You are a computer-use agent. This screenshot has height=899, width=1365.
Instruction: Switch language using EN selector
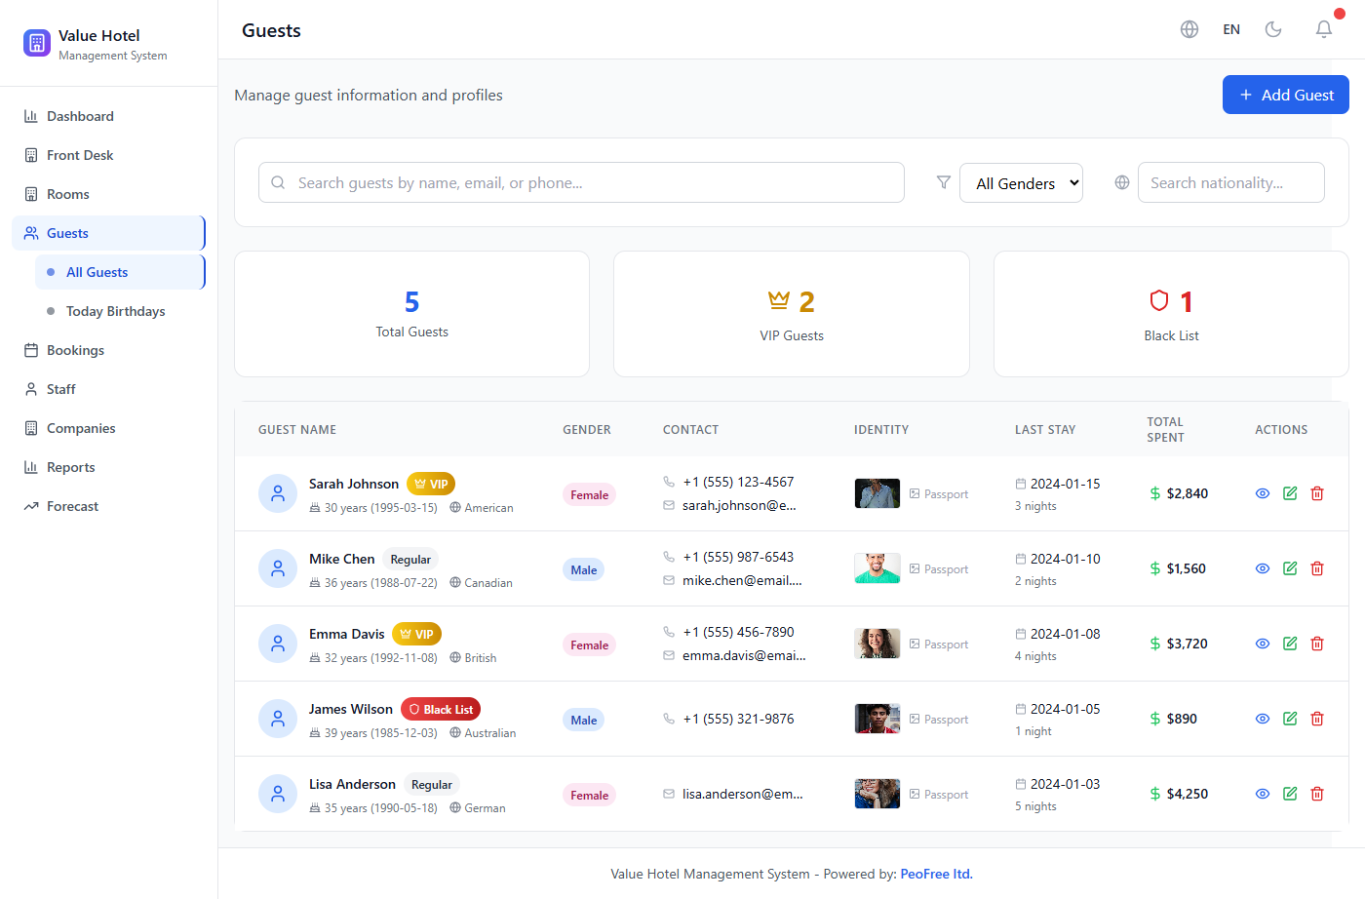tap(1231, 29)
